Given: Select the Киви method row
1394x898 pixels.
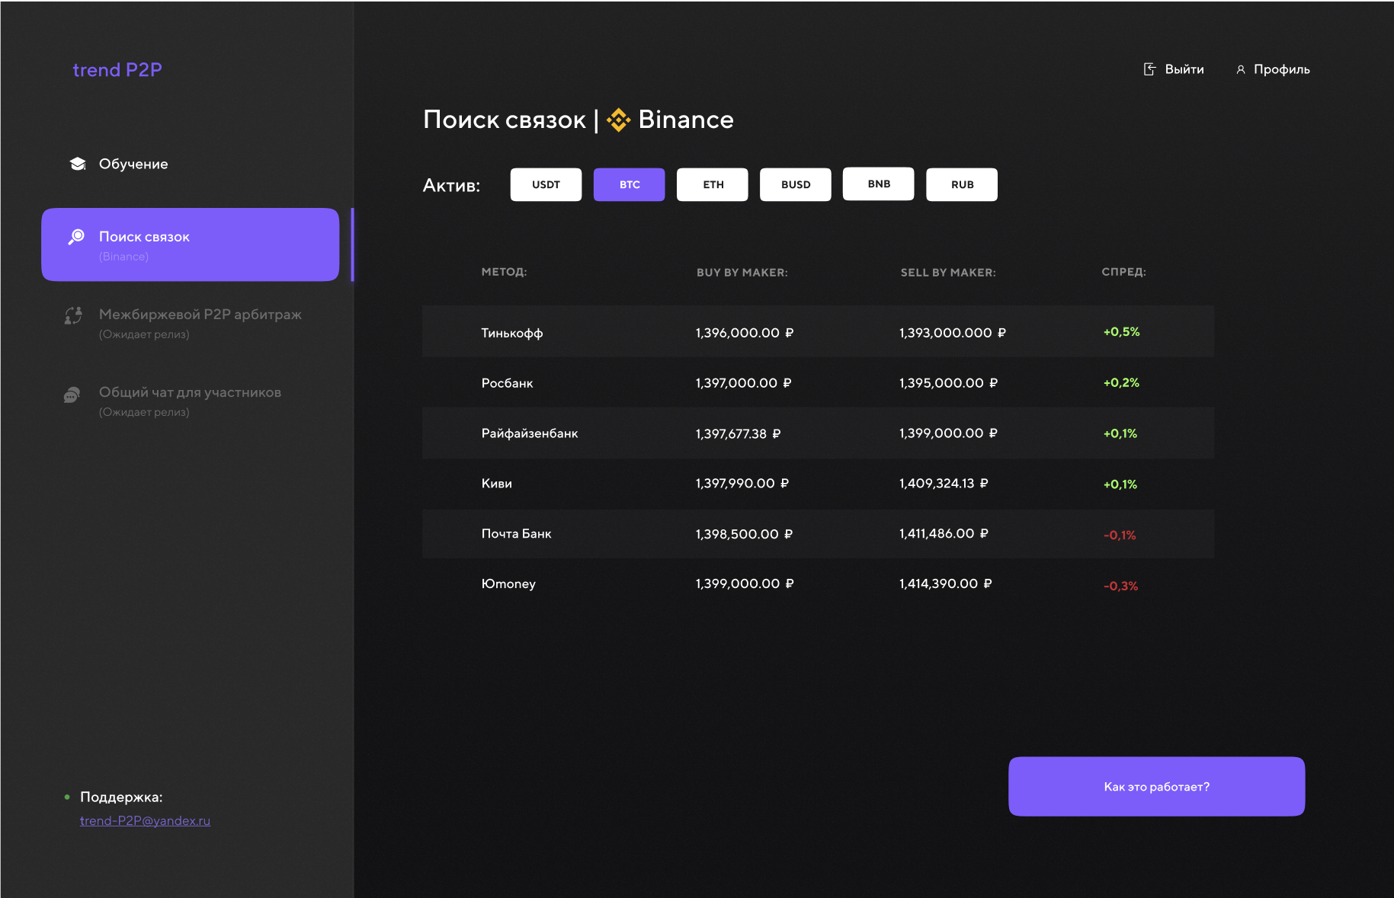Looking at the screenshot, I should [818, 483].
